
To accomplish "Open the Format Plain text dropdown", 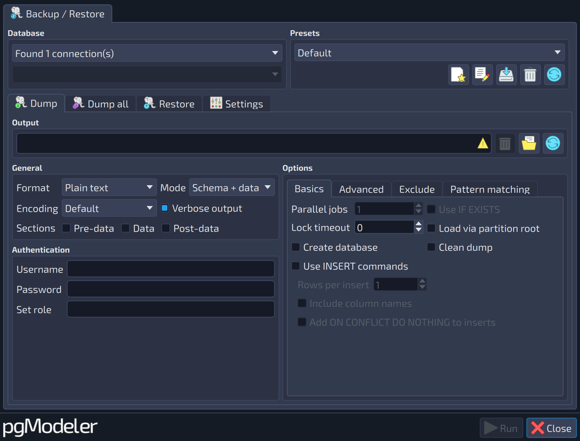I will (x=109, y=188).
